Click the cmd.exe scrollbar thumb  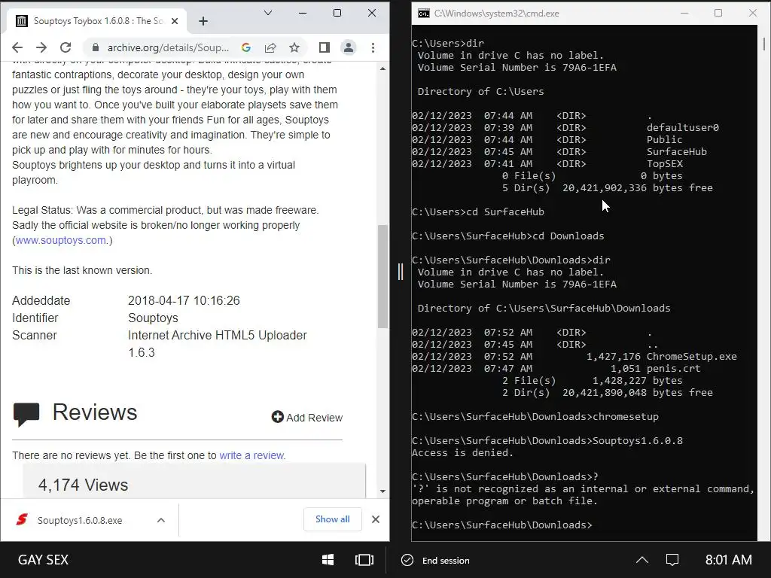764,43
